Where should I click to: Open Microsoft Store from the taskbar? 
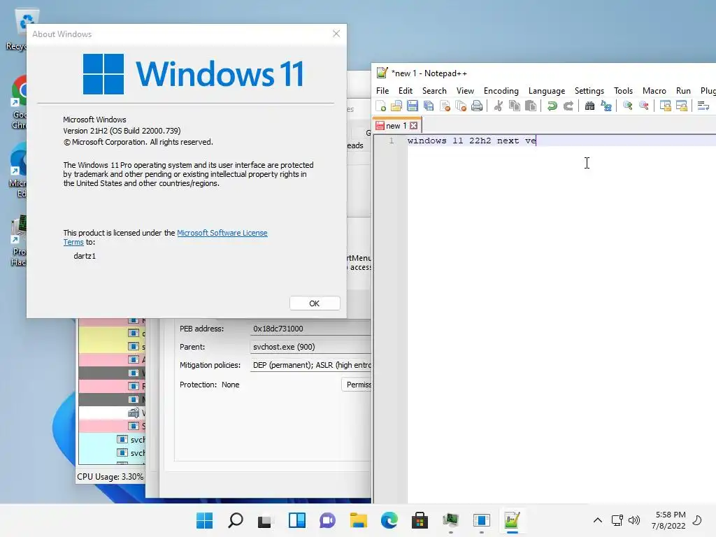(420, 520)
